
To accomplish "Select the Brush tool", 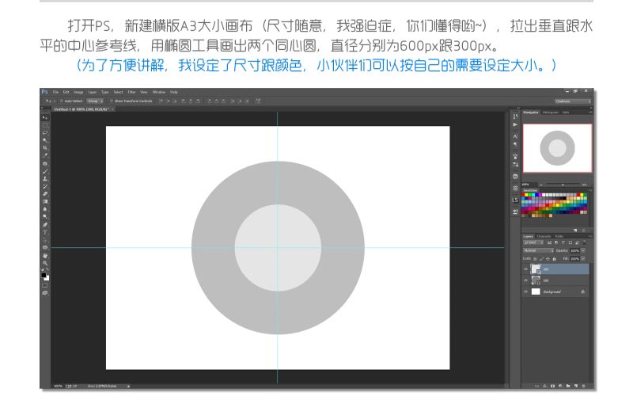I will (45, 171).
